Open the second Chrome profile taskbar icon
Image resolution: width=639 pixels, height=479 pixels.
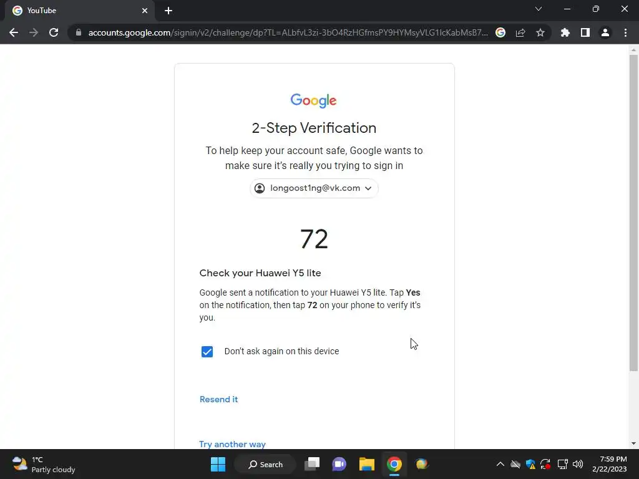(x=422, y=464)
